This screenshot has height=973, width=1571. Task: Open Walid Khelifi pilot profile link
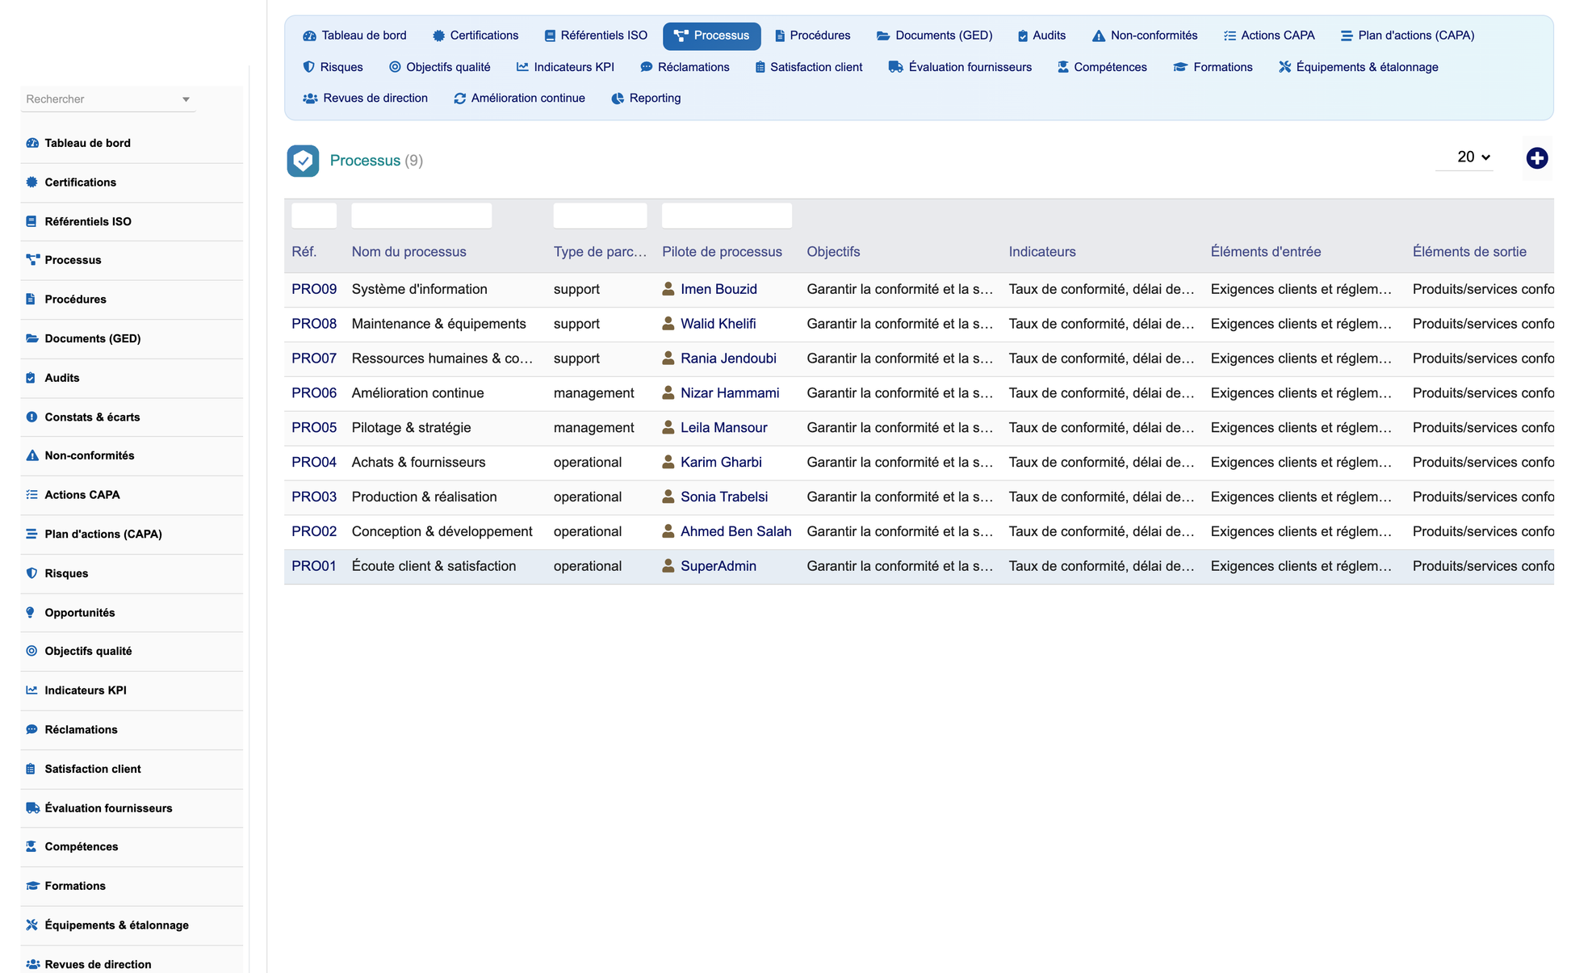(718, 324)
